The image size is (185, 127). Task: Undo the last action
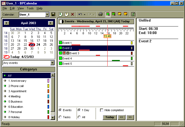click(80, 14)
